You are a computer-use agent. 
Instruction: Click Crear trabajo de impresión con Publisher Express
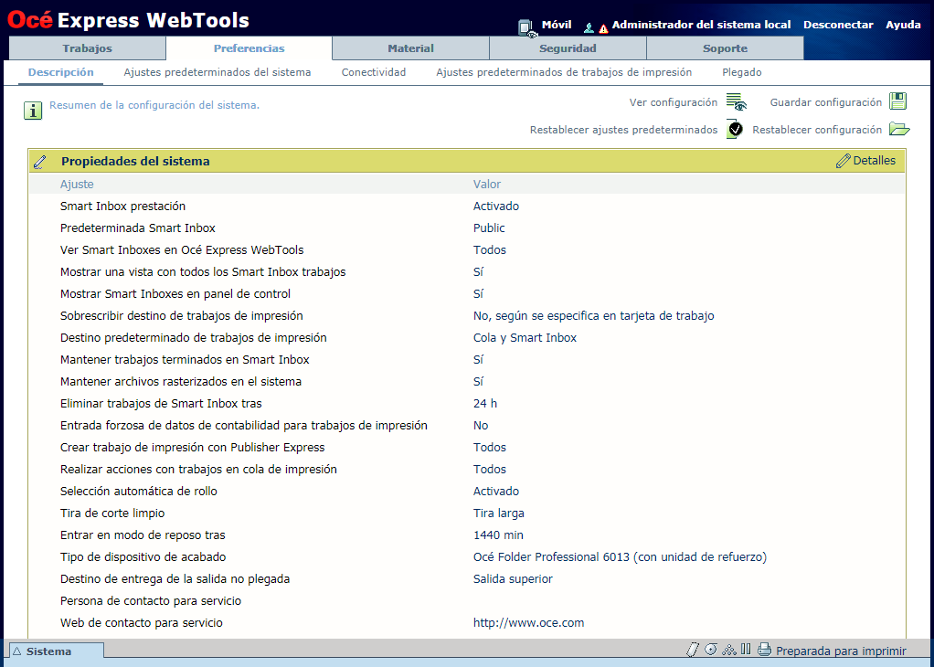point(193,447)
